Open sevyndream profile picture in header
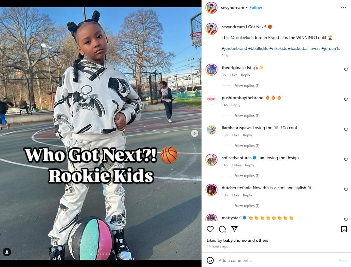Screen dimensions: 351x267 (211, 8)
